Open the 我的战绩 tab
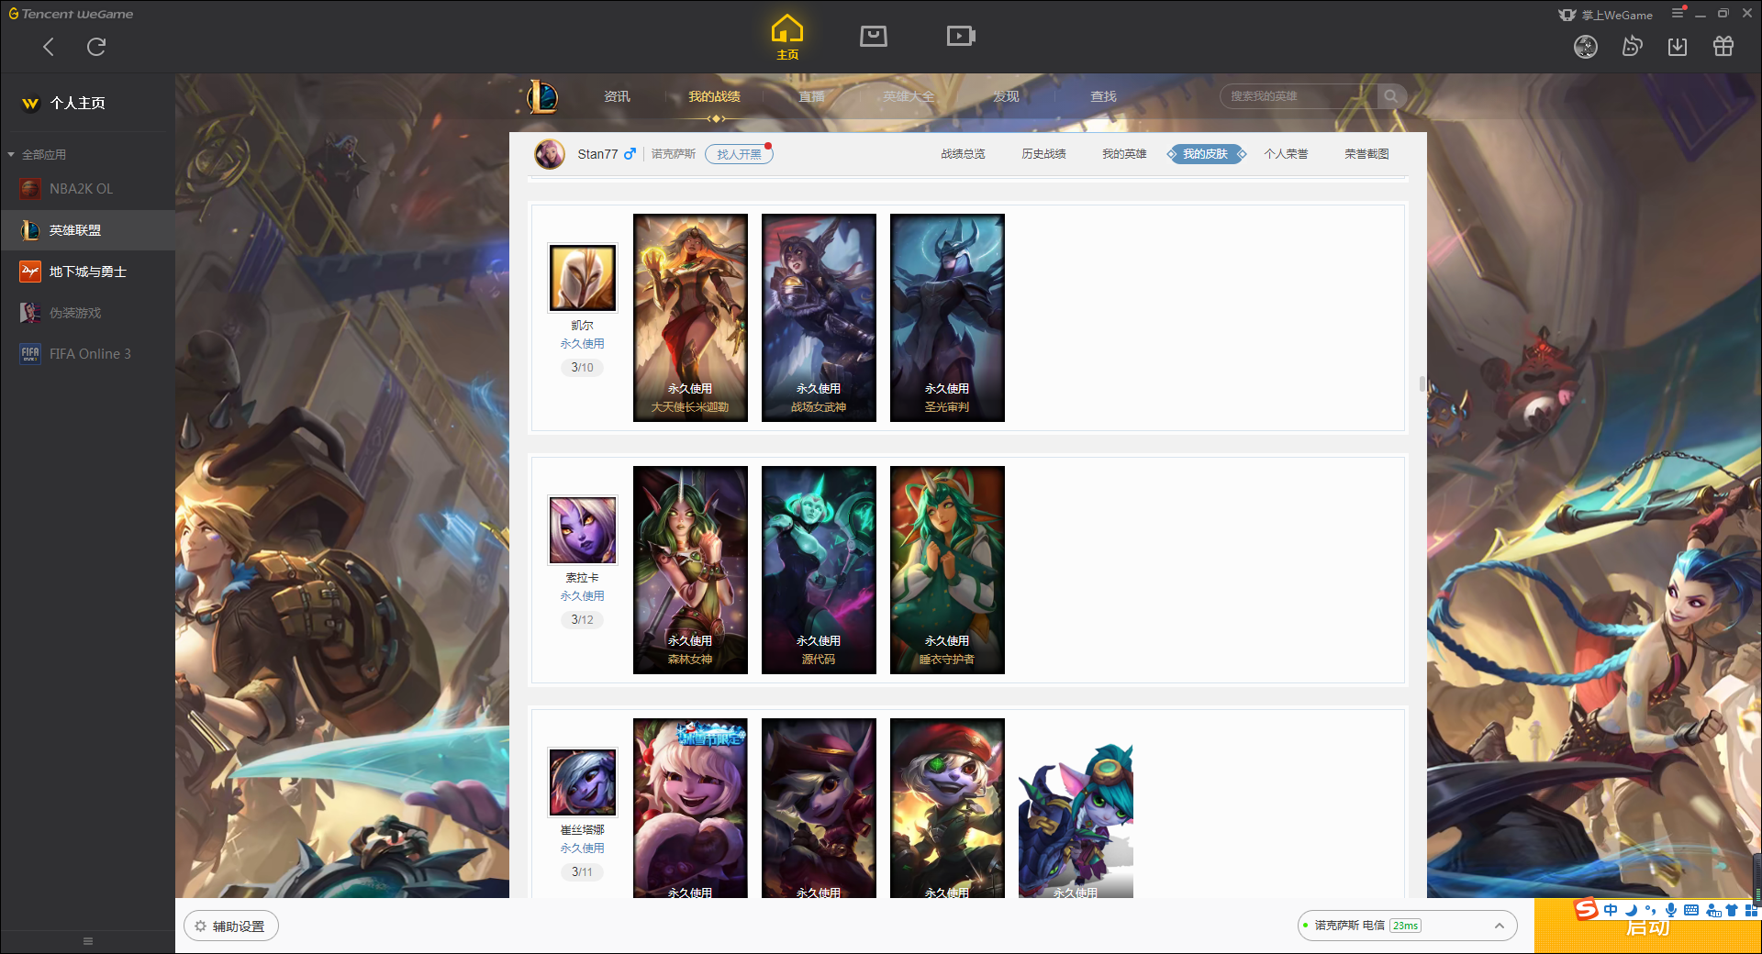Image resolution: width=1762 pixels, height=954 pixels. (x=714, y=96)
